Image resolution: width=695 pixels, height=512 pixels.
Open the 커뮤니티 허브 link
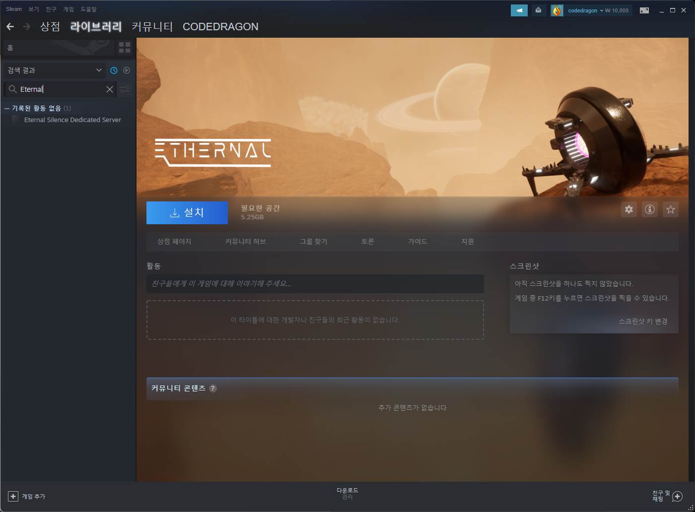[x=245, y=242]
